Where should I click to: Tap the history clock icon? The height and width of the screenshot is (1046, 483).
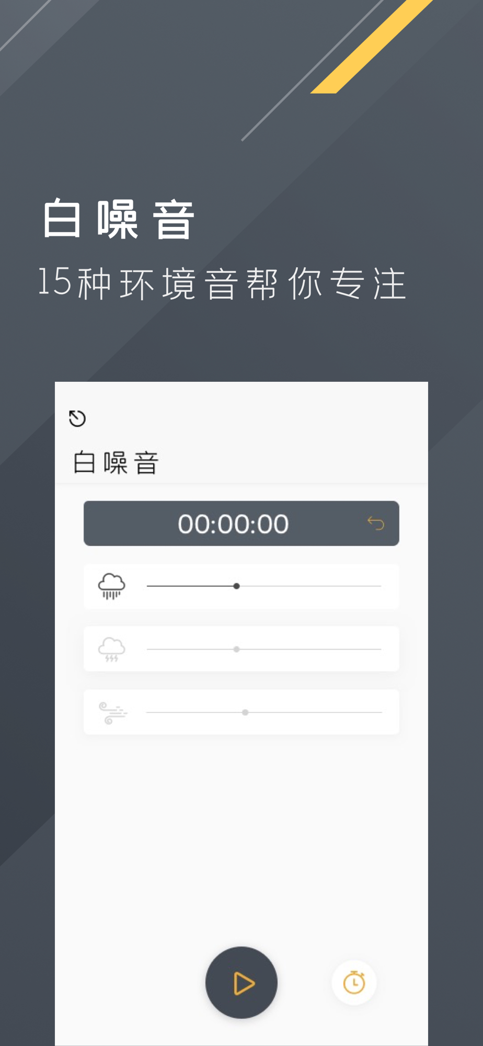(77, 418)
